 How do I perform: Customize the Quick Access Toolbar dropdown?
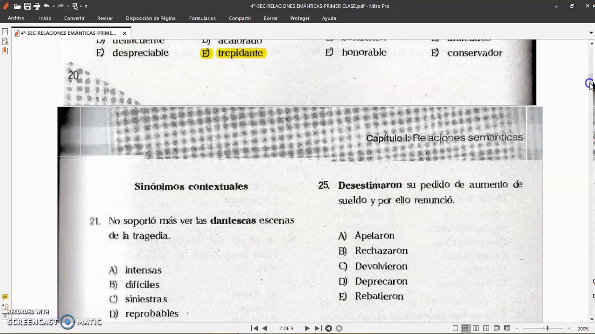pyautogui.click(x=86, y=6)
